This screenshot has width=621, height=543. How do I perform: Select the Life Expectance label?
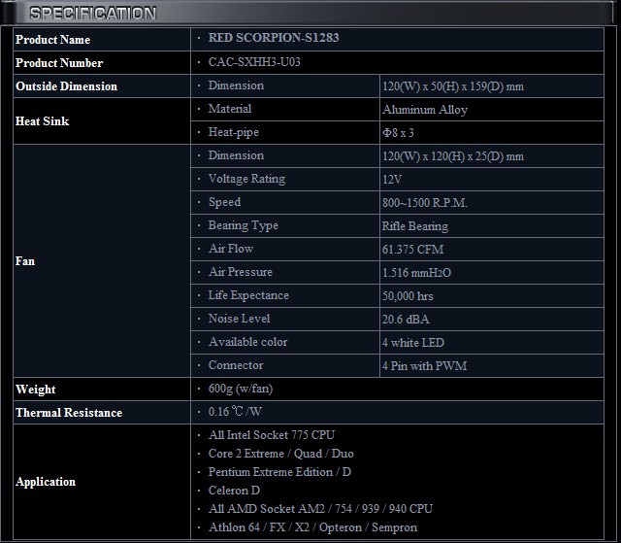coord(248,295)
